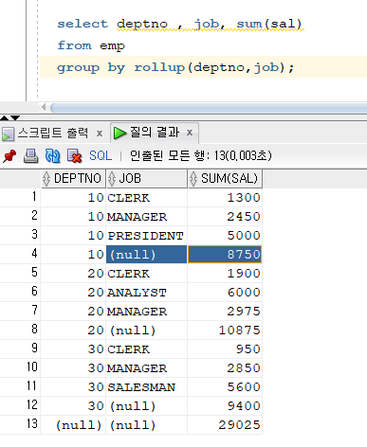Select the 2450 cell
The image size is (367, 447).
(225, 217)
